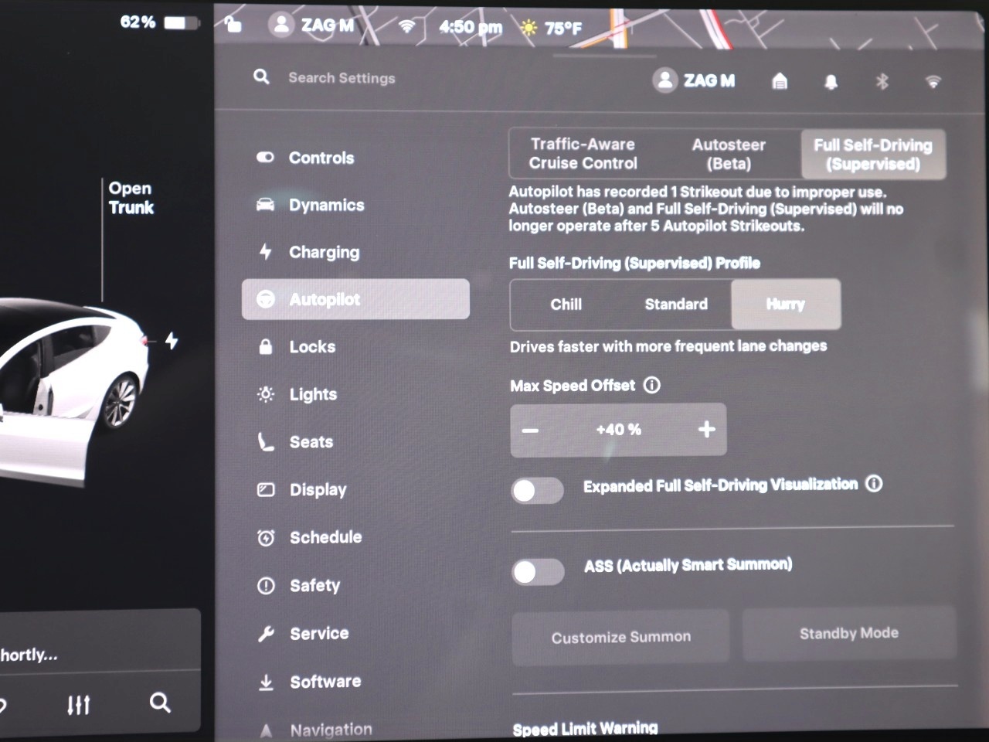Click the alert icon beside Safety
This screenshot has width=989, height=742.
pos(266,585)
